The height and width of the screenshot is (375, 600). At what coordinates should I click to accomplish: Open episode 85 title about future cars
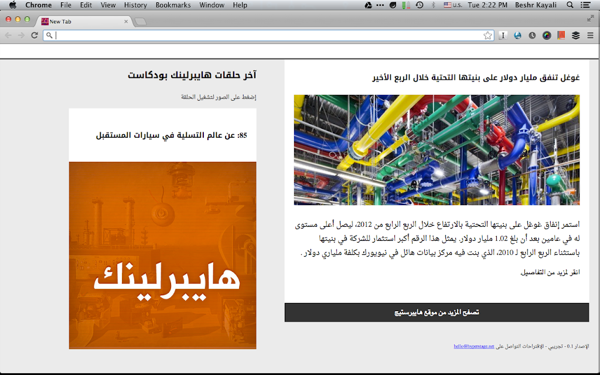(x=172, y=135)
